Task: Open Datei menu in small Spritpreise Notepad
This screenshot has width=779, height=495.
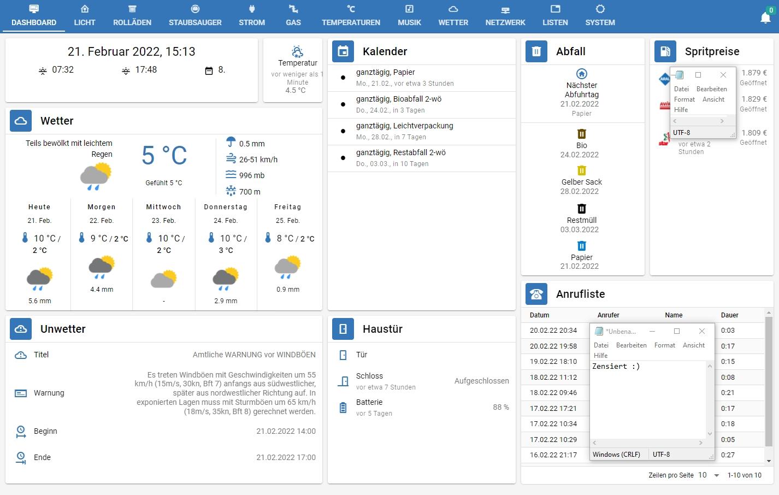Action: pos(681,89)
